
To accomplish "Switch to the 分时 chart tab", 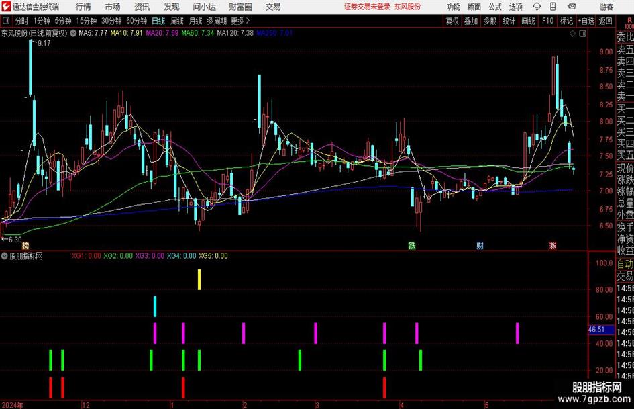I will [x=21, y=21].
